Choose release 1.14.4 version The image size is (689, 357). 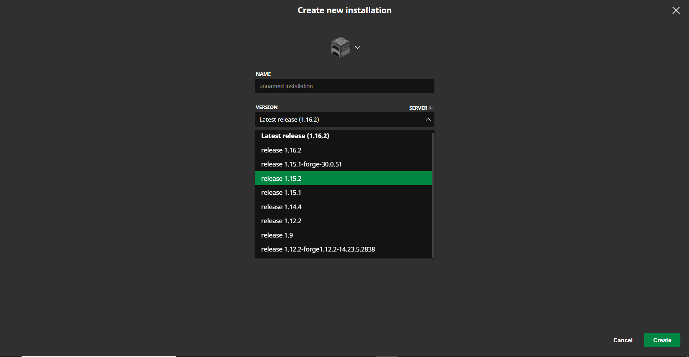click(281, 207)
